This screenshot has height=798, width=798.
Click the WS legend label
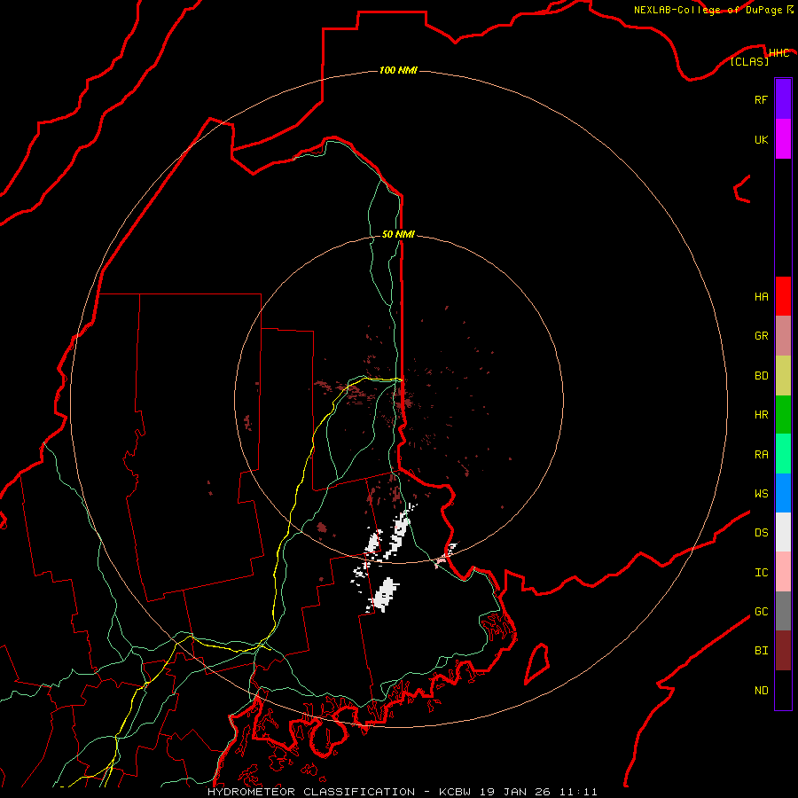761,494
